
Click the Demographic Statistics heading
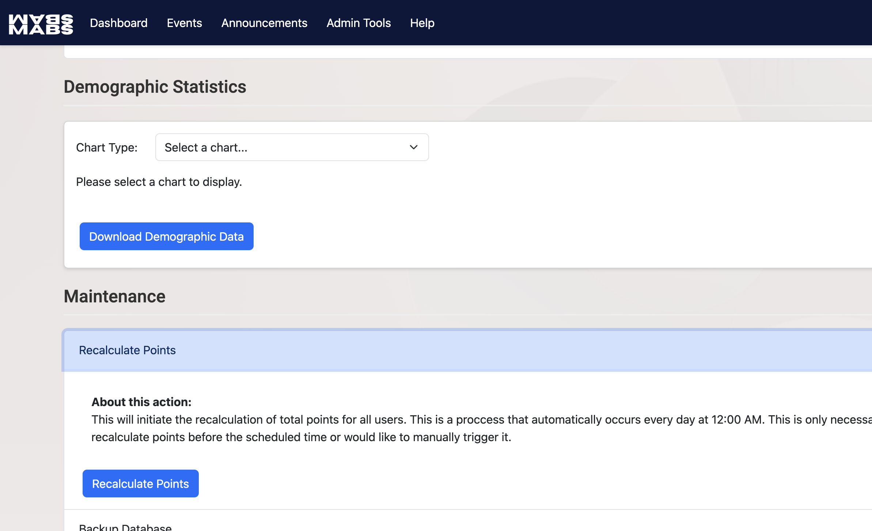click(155, 87)
